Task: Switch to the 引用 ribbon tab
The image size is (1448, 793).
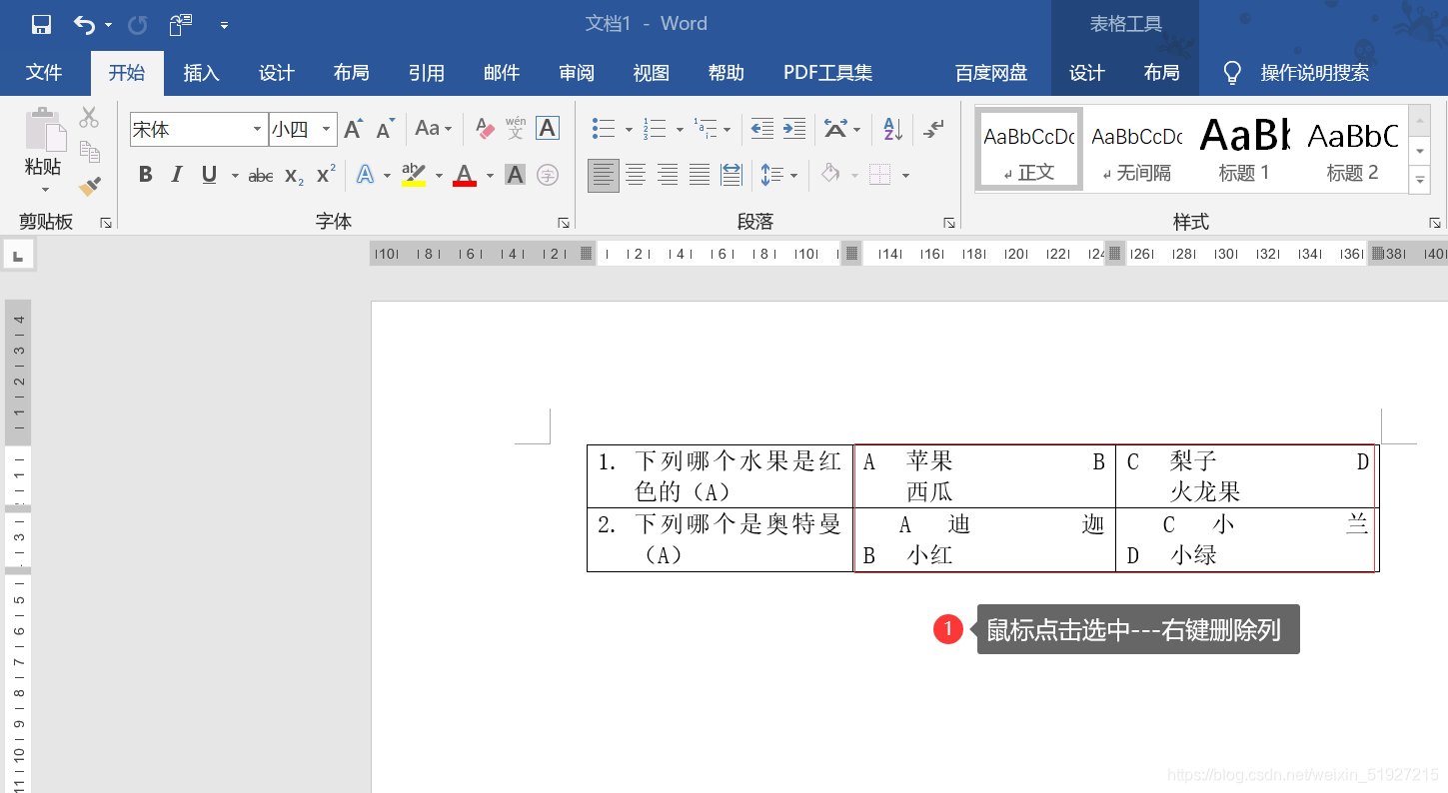Action: tap(427, 73)
